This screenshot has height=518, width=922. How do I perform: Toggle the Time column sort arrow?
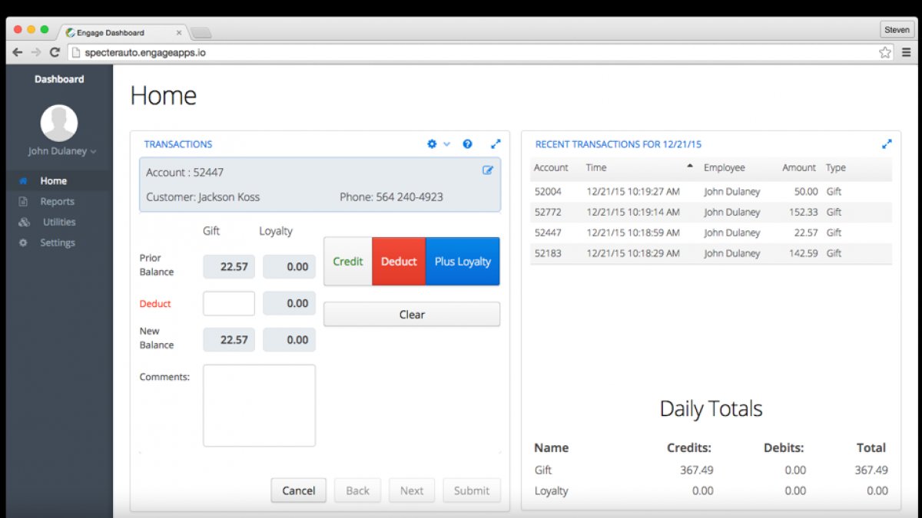[689, 166]
